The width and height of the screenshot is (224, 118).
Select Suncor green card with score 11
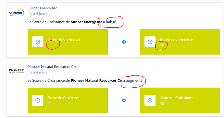coord(68,42)
